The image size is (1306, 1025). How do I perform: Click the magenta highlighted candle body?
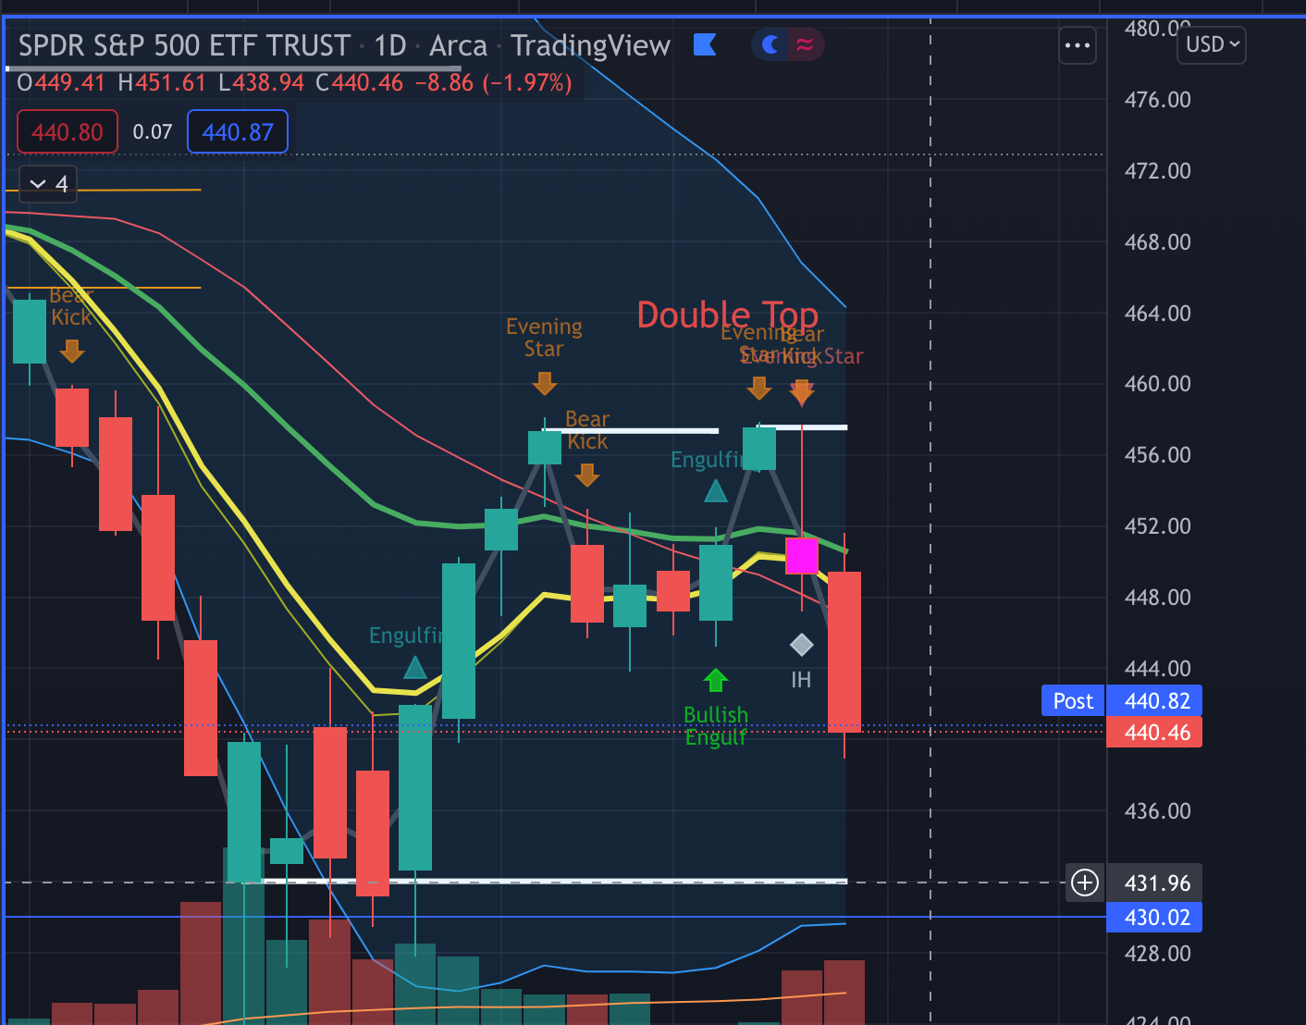(802, 556)
